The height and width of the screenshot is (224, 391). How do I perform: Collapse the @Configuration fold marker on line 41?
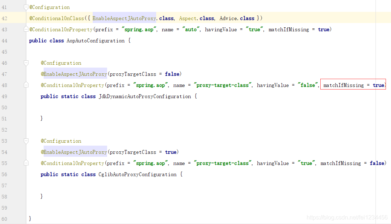(x=25, y=6)
